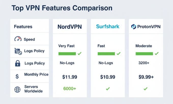Select the NordVPN column header
The height and width of the screenshot is (104, 173).
[x=69, y=27]
